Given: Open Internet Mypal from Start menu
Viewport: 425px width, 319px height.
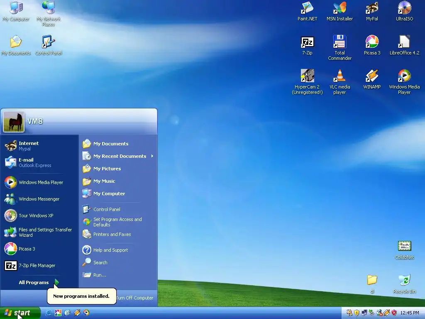Looking at the screenshot, I should click(x=39, y=146).
